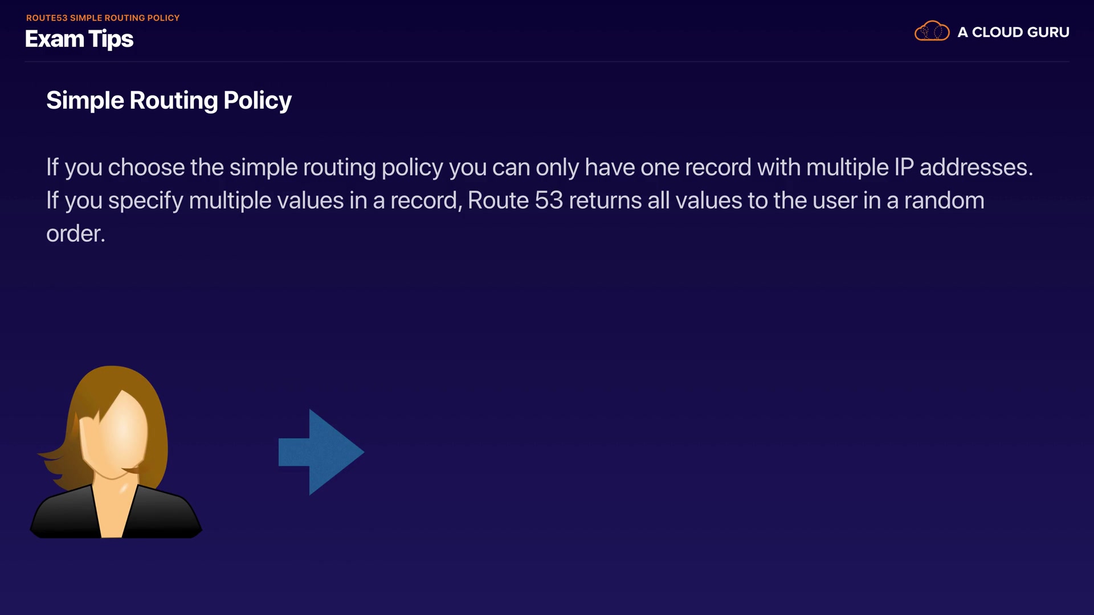
Task: Select the "Simple Routing Policy" heading
Action: [x=169, y=100]
